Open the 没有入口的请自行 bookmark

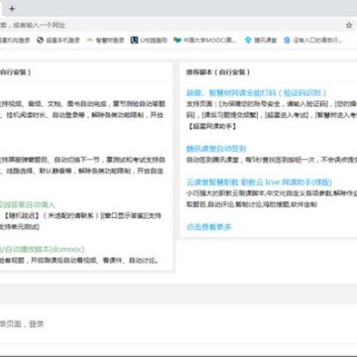tap(313, 41)
